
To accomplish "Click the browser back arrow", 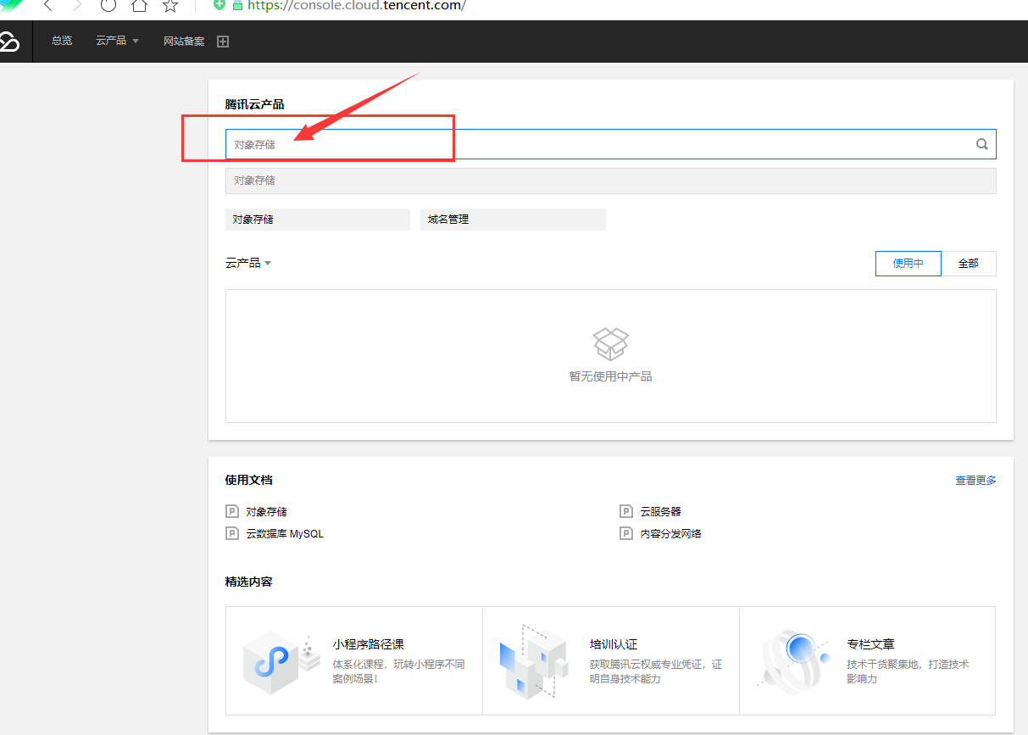I will coord(47,5).
